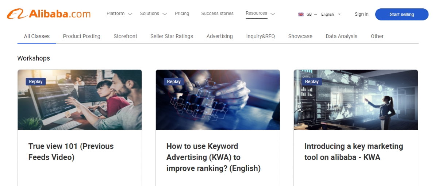Switch to the Data Analysis tab
The height and width of the screenshot is (186, 438).
(x=341, y=36)
